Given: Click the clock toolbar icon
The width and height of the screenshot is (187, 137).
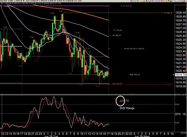Looking at the screenshot, I should click(x=150, y=1).
